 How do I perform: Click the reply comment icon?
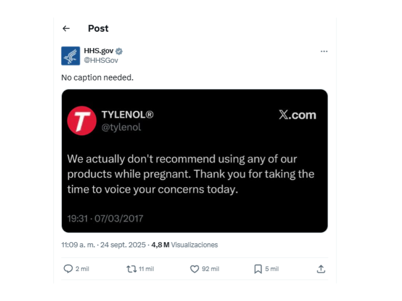pyautogui.click(x=68, y=269)
